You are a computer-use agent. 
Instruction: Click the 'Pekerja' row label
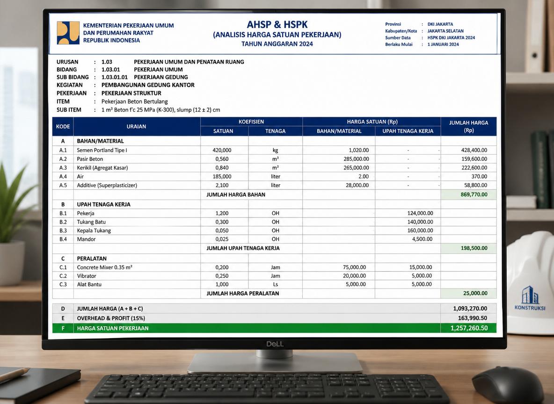(x=86, y=213)
